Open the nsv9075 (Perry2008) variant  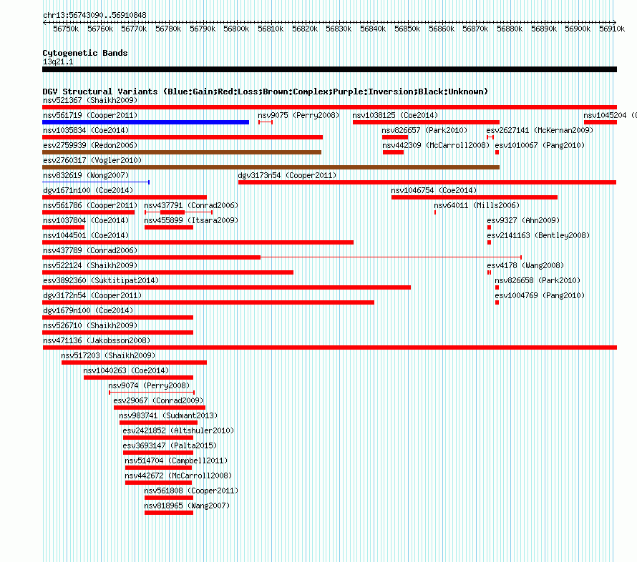[x=298, y=115]
